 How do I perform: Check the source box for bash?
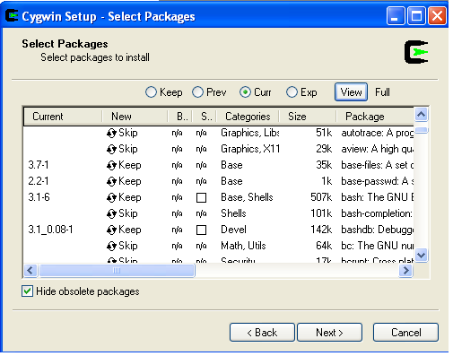[x=201, y=197]
